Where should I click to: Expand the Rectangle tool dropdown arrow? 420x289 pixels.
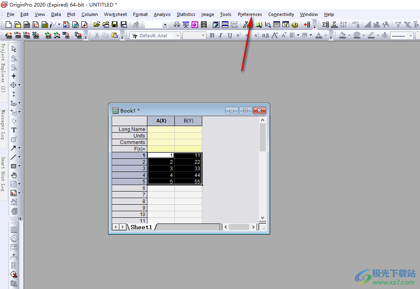coord(19,166)
